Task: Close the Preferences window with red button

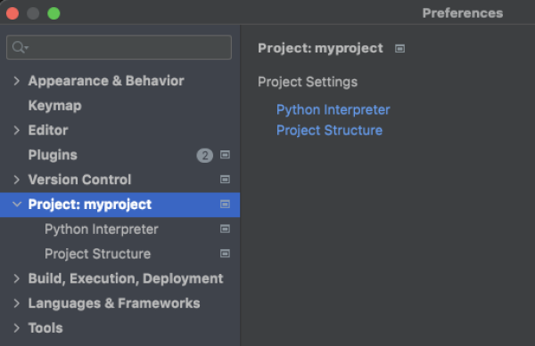Action: 12,13
